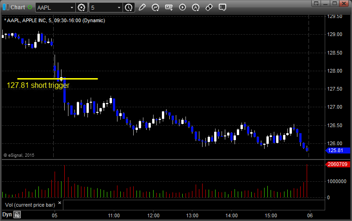352x221 pixels.
Task: Click the red 2060709 volume marker
Action: 338,164
